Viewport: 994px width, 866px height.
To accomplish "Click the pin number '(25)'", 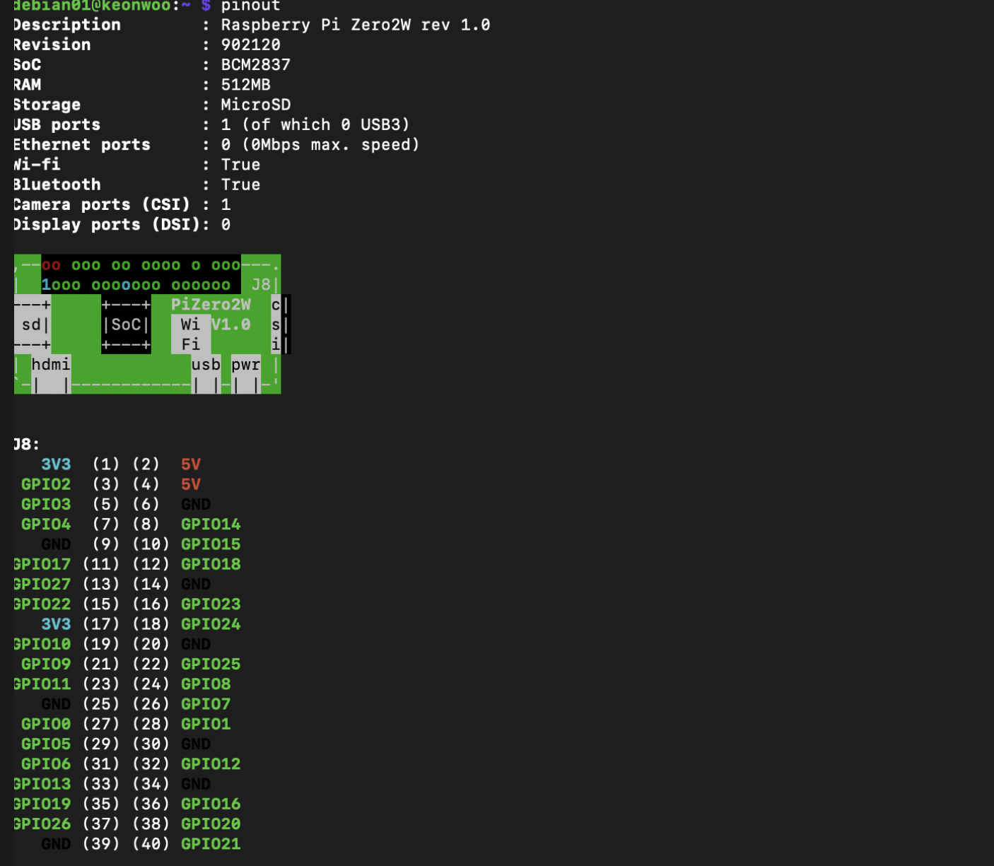I will (x=101, y=703).
